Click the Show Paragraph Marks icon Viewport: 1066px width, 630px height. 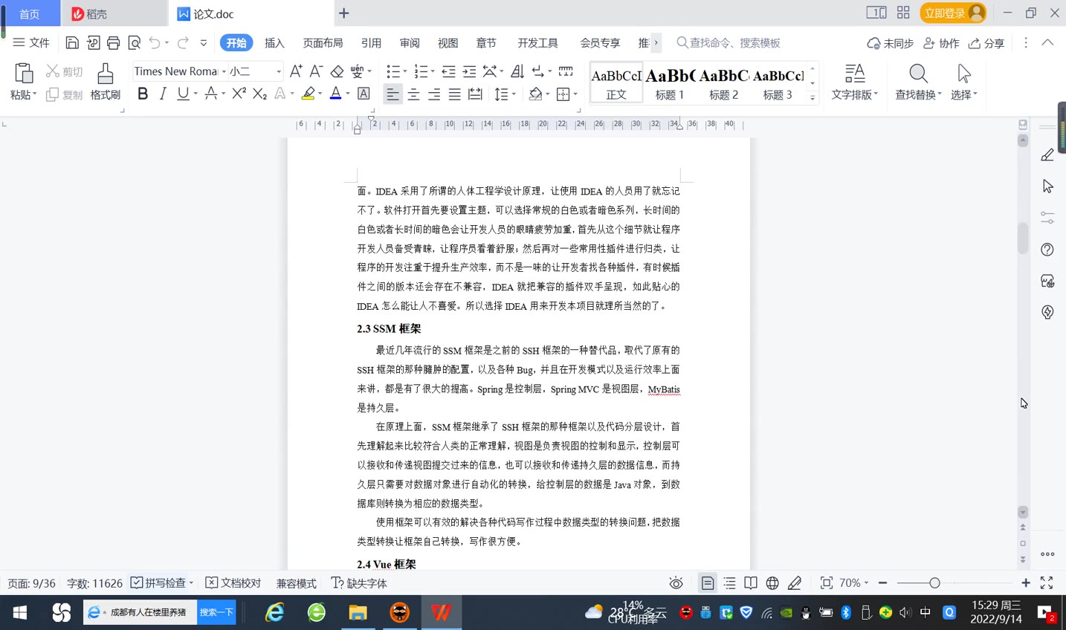[x=537, y=71]
